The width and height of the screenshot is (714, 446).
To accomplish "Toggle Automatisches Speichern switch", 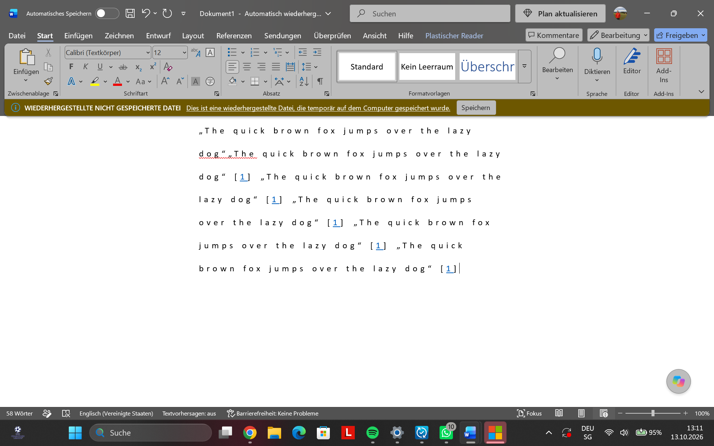I will coord(107,14).
